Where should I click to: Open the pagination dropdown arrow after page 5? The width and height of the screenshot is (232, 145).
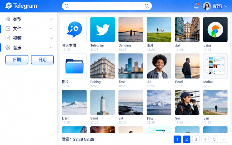(223, 139)
